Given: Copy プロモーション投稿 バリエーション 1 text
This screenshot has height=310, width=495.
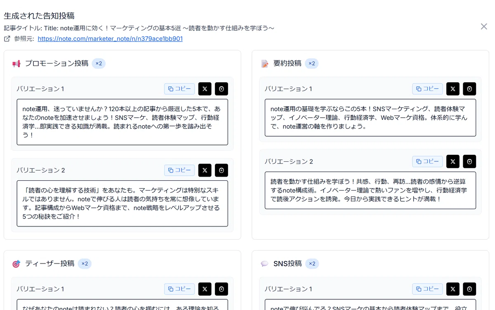Looking at the screenshot, I should (179, 89).
